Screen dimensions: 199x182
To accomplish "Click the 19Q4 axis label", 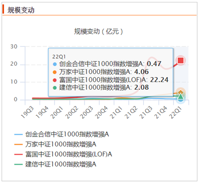I will point(42,112).
